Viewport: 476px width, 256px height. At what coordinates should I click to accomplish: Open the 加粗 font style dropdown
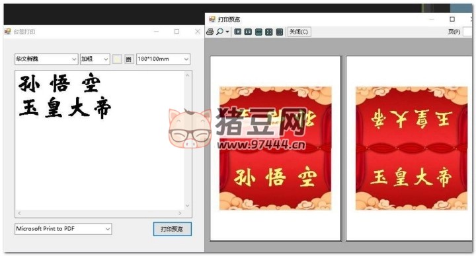[x=95, y=59]
